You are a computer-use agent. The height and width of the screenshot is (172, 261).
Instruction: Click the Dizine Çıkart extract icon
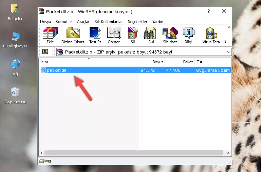[x=73, y=35]
